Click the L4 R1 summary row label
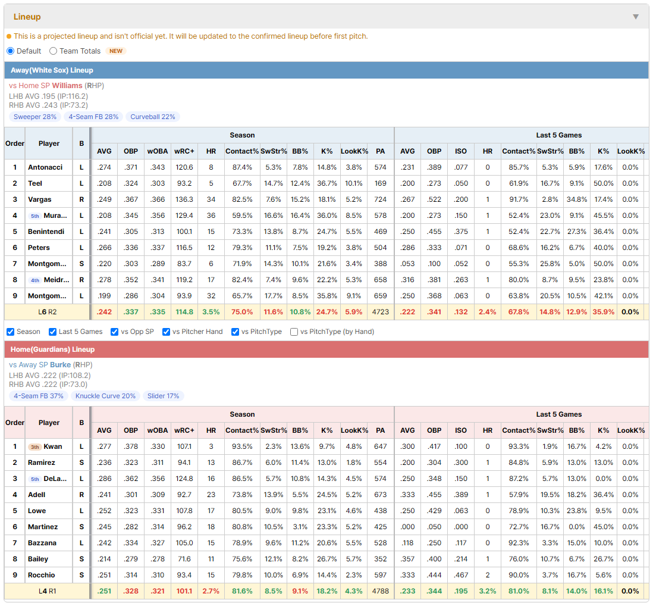The height and width of the screenshot is (606, 653). pos(48,591)
